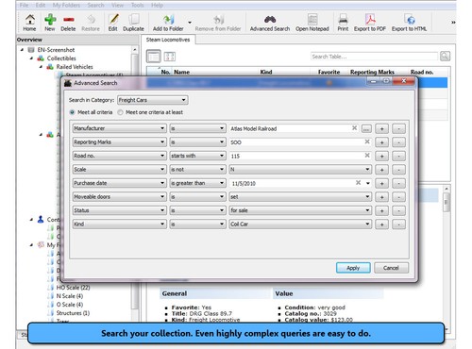
Task: Open the Search in Category dropdown
Action: pos(153,100)
